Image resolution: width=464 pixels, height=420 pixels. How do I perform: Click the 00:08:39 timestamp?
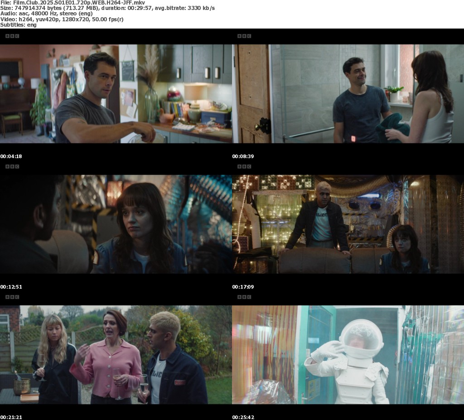tap(243, 156)
